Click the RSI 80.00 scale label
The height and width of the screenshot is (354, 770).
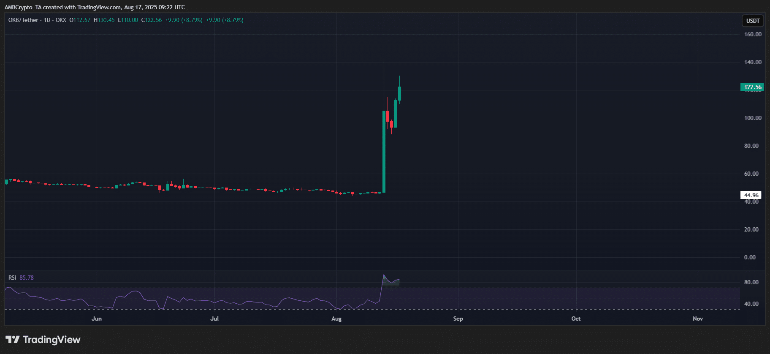(x=751, y=282)
